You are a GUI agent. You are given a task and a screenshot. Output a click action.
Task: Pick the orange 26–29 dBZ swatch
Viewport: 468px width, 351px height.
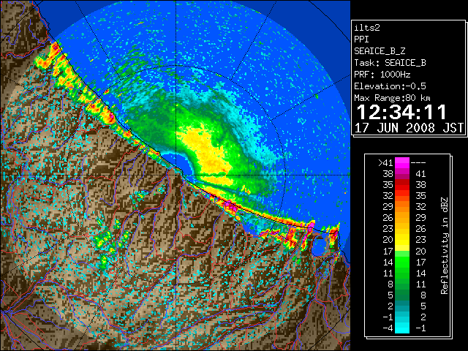tap(402, 218)
